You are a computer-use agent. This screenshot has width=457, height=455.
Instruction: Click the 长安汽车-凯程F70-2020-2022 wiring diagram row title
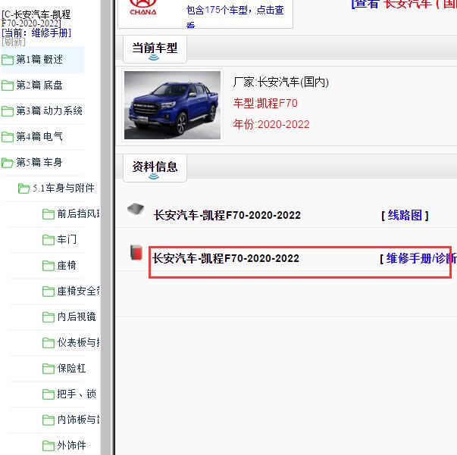(227, 216)
